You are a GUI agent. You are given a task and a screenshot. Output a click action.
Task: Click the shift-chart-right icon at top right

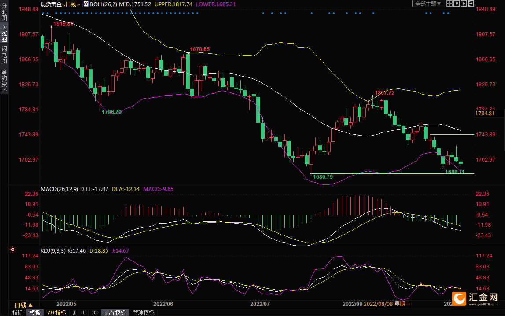471,4
